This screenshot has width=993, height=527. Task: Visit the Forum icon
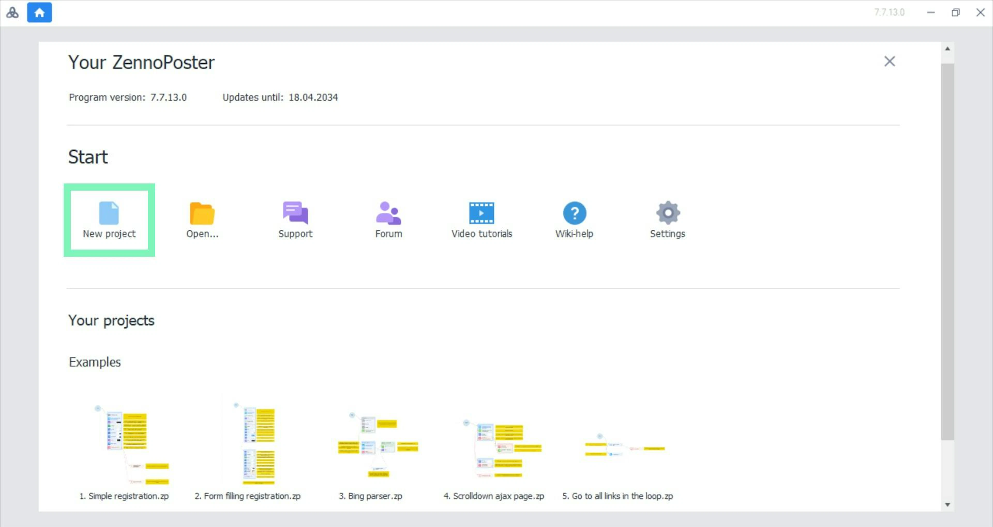click(389, 213)
